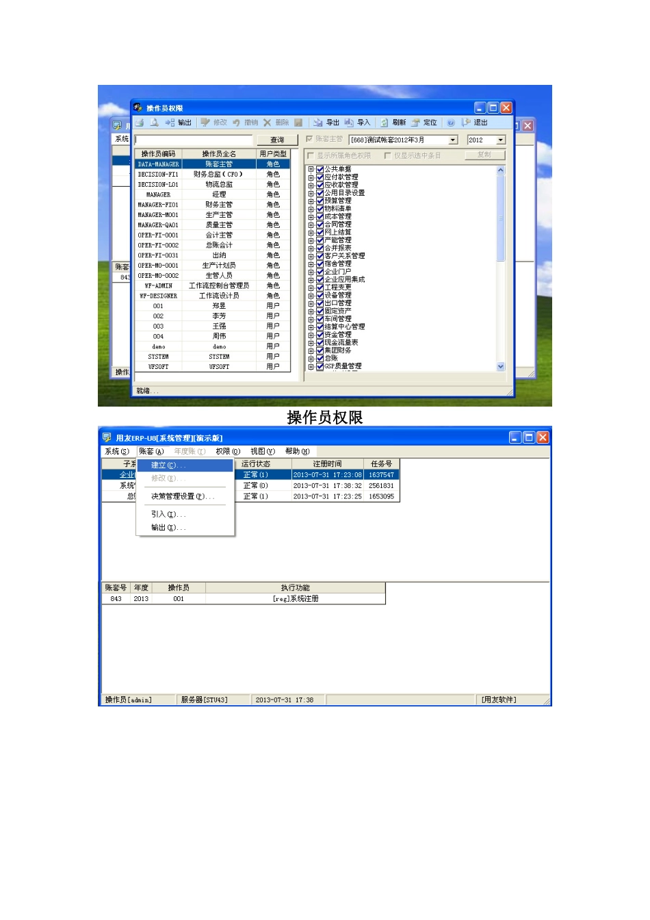Click the 操作员全名 column header
The image size is (650, 920).
pyautogui.click(x=219, y=154)
